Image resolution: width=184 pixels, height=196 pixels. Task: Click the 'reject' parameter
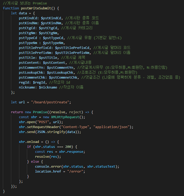75,112
